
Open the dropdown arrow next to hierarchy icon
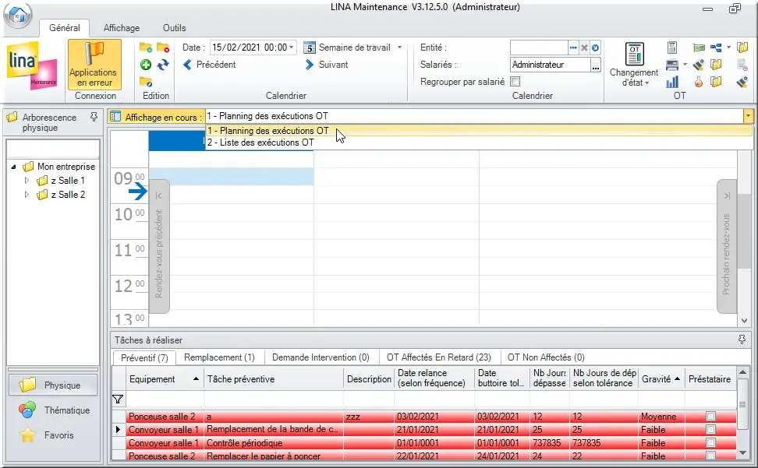pos(728,48)
